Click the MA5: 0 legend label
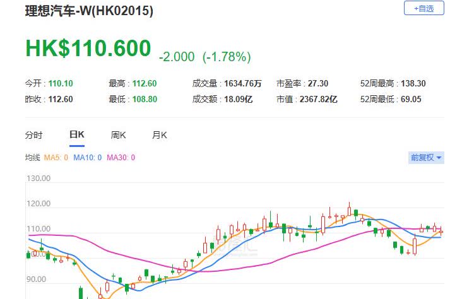The width and height of the screenshot is (462, 299). click(x=56, y=158)
